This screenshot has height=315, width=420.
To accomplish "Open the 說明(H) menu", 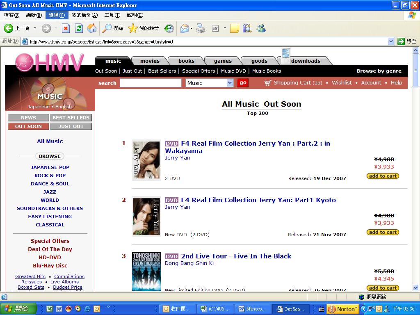I will click(135, 15).
